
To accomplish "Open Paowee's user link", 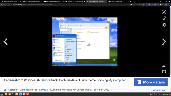I will [43, 90].
